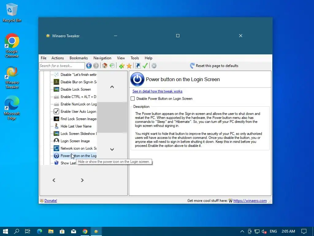The width and height of the screenshot is (314, 236).
Task: Go to the Home page icon
Action: 105,66
